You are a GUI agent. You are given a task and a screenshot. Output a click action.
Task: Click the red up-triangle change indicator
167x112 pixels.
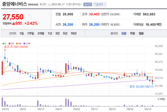14,23
